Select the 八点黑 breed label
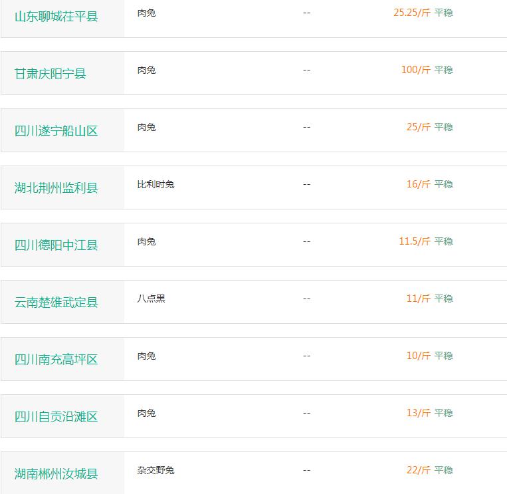The width and height of the screenshot is (507, 494). [151, 299]
